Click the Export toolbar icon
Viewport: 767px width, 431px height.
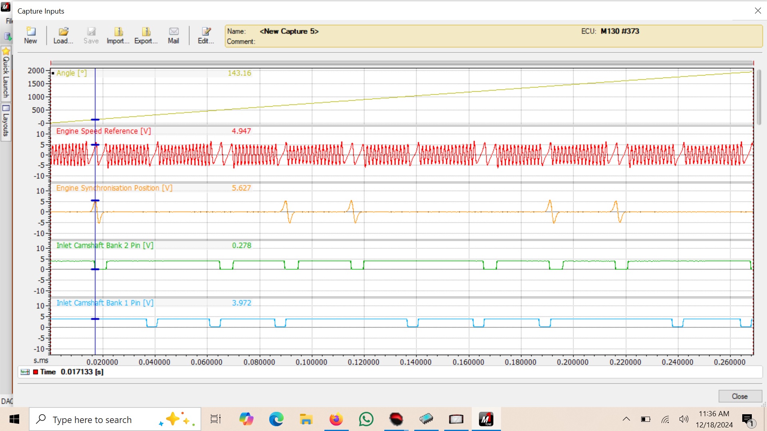pyautogui.click(x=146, y=32)
